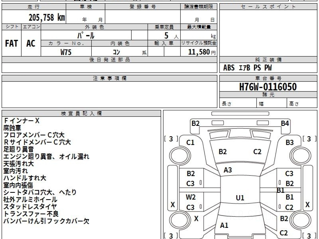Select the セールスポイント heading
Viewport: 319px width, 239px height.
[268, 7]
